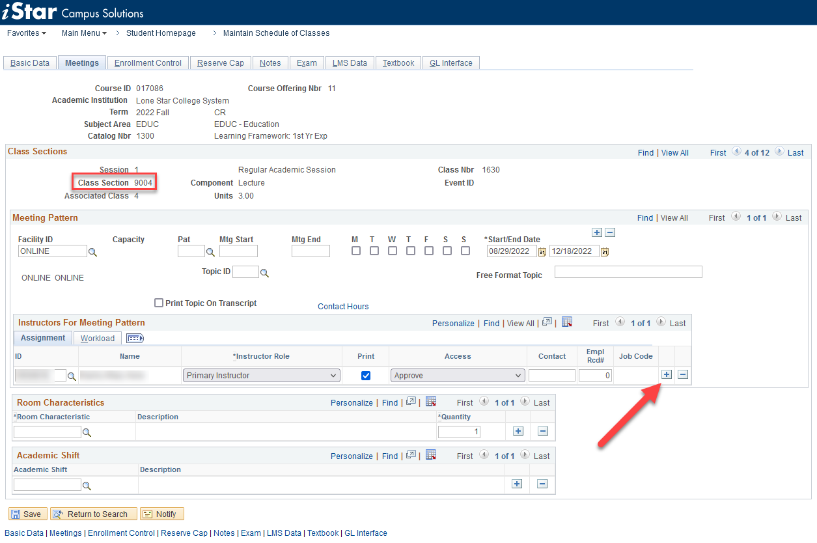Click the Empl Rcd# input field

[x=595, y=376]
